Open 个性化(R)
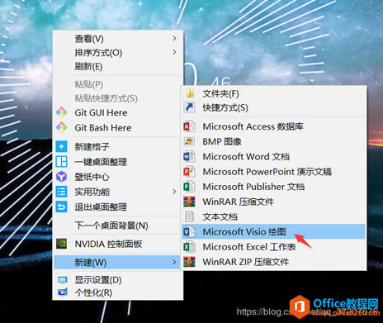This screenshot has width=383, height=323. click(x=118, y=292)
